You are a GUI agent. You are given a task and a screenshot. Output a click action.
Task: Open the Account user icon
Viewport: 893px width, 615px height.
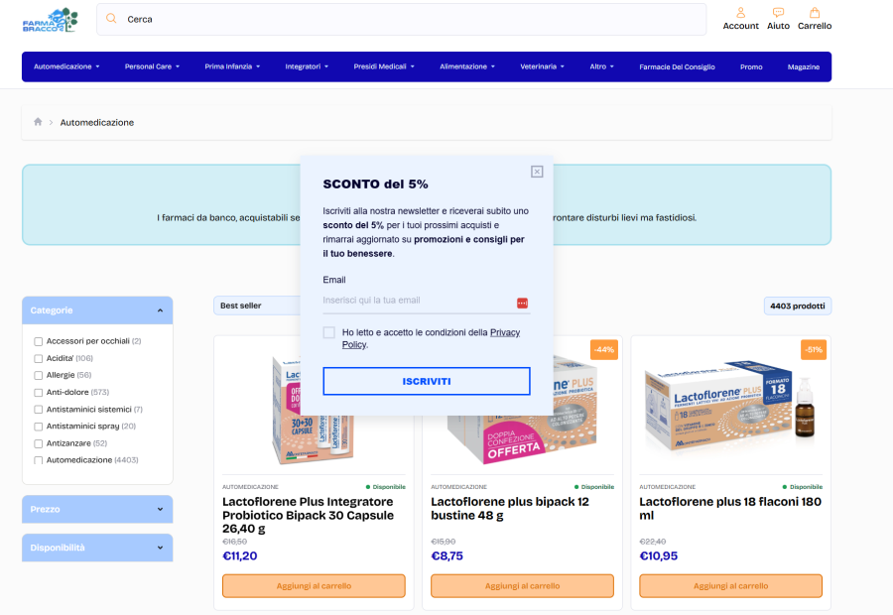point(740,13)
